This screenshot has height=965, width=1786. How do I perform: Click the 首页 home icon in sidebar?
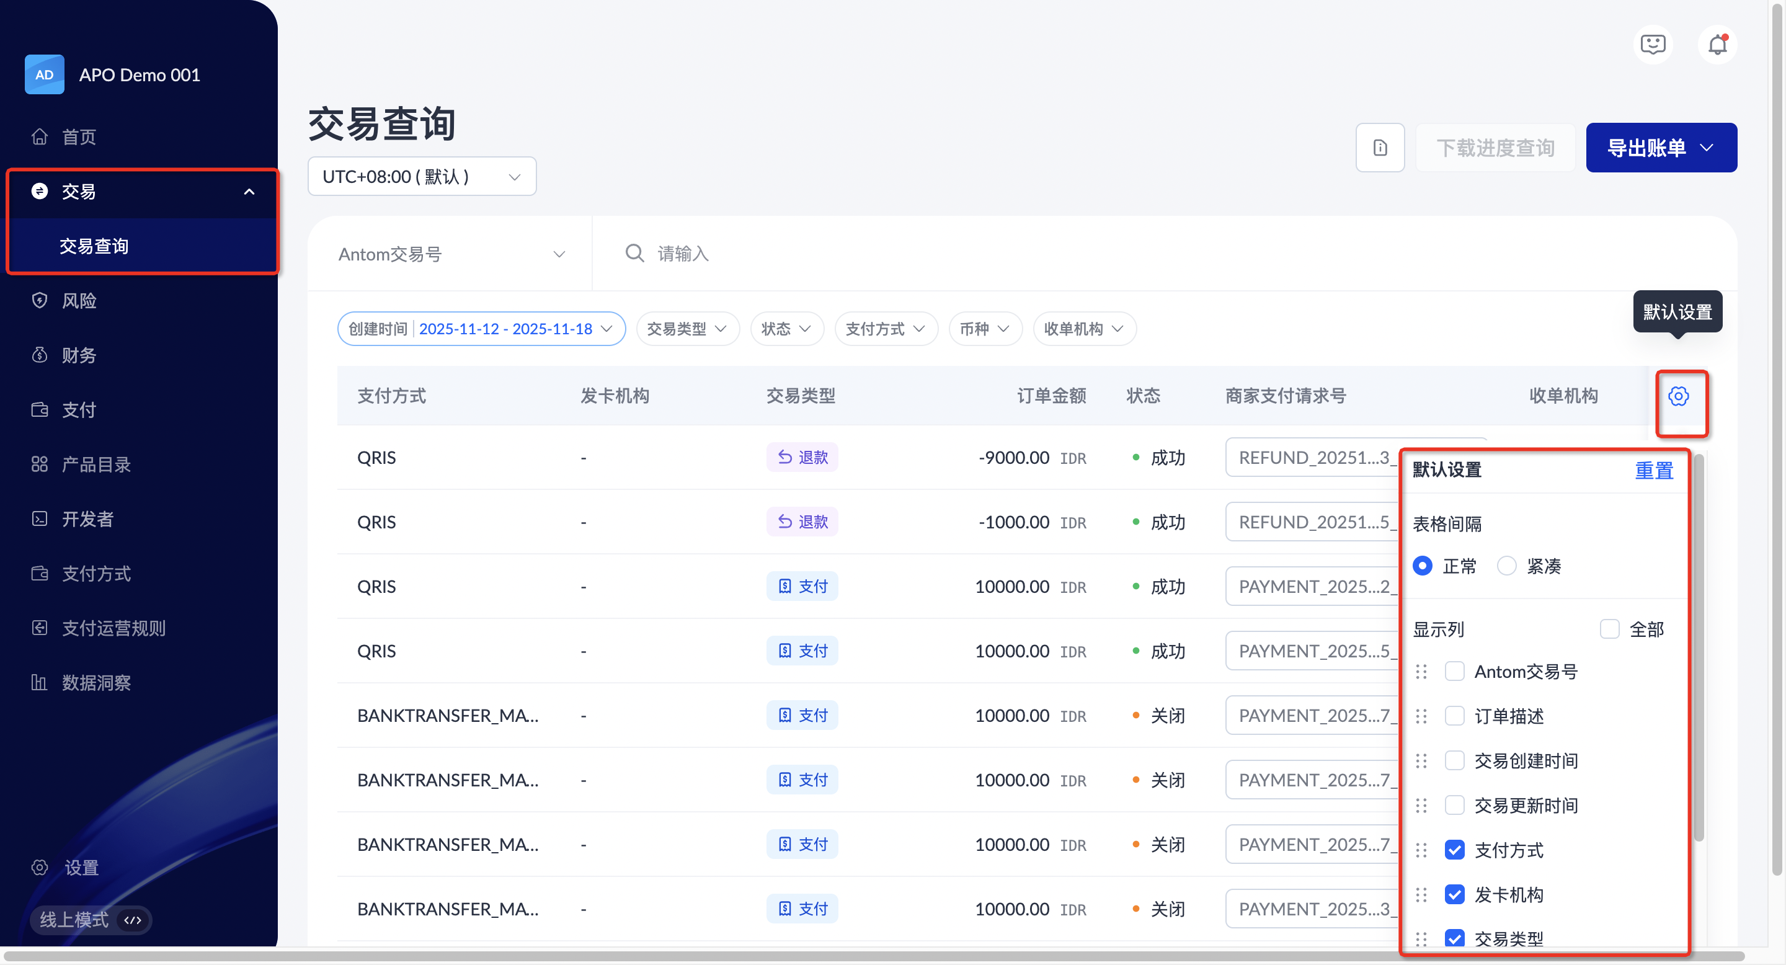point(40,136)
